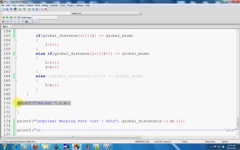Viewport: 240px width, 150px height.
Task: Open the Help menu
Action: (x=87, y=5)
